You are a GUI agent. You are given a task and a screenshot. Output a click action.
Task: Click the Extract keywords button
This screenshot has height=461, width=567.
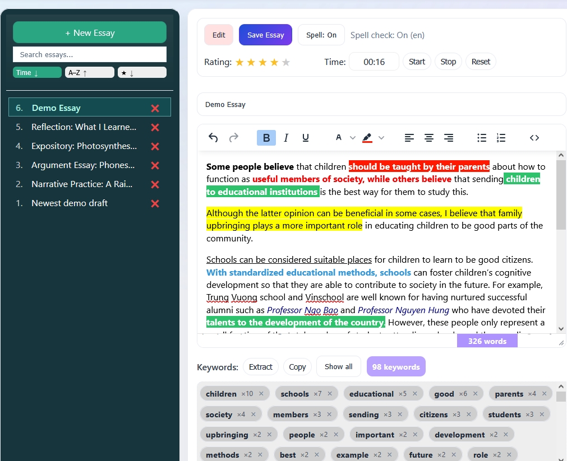click(261, 367)
